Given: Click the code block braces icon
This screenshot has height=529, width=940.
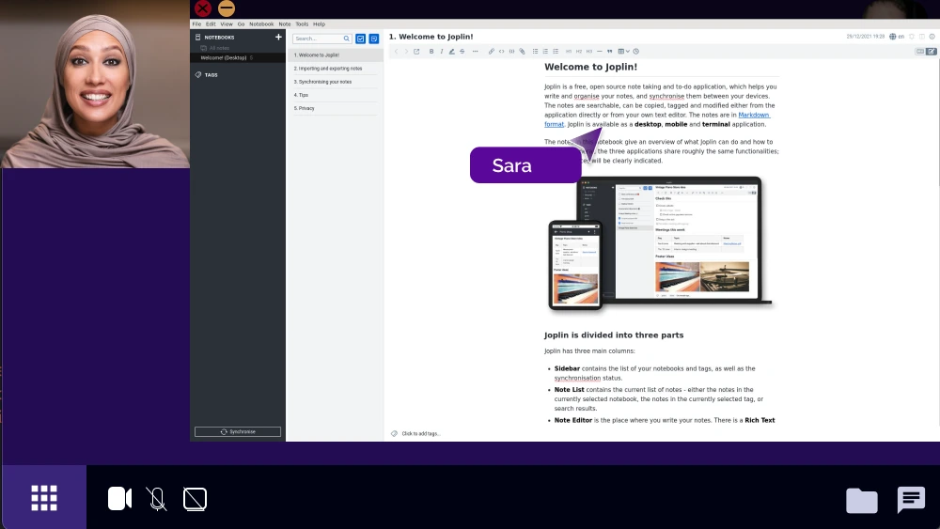Looking at the screenshot, I should click(x=512, y=52).
